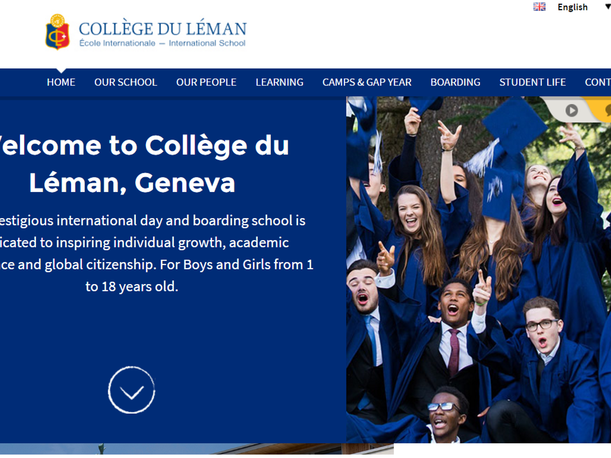Click the Welcome to Collège du Léman heading

point(144,164)
